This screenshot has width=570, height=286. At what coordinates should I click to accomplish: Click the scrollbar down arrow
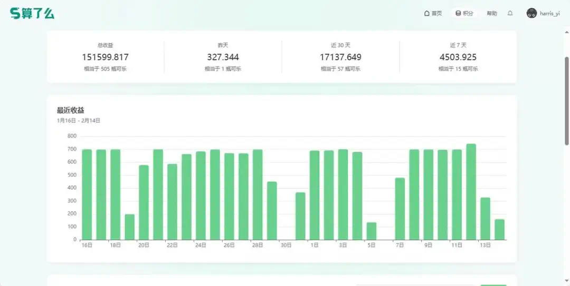pyautogui.click(x=567, y=283)
